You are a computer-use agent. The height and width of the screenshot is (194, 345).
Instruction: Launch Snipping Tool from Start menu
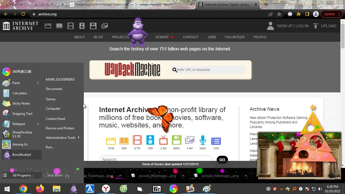coord(22,114)
